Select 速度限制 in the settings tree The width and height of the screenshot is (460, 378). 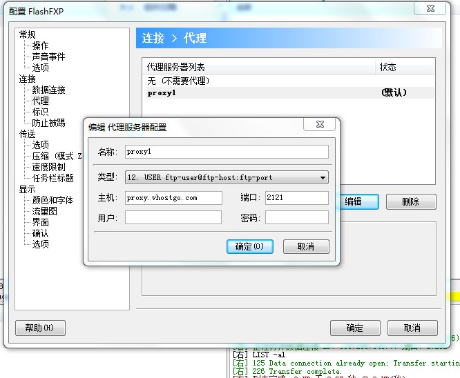pyautogui.click(x=49, y=167)
